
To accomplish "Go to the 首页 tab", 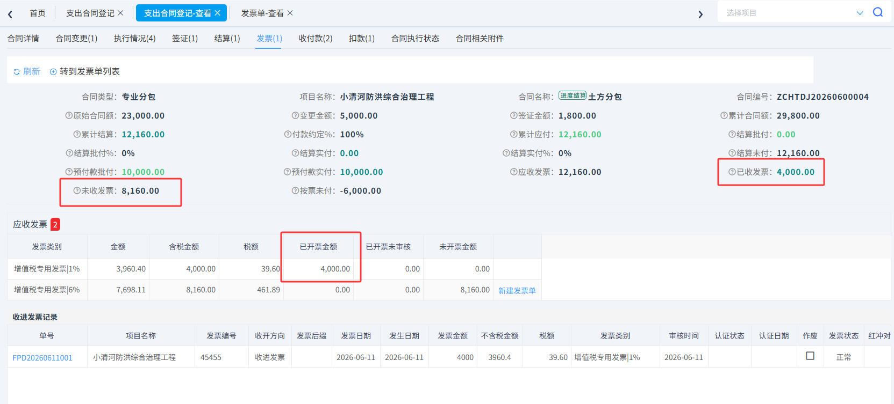I will 38,13.
